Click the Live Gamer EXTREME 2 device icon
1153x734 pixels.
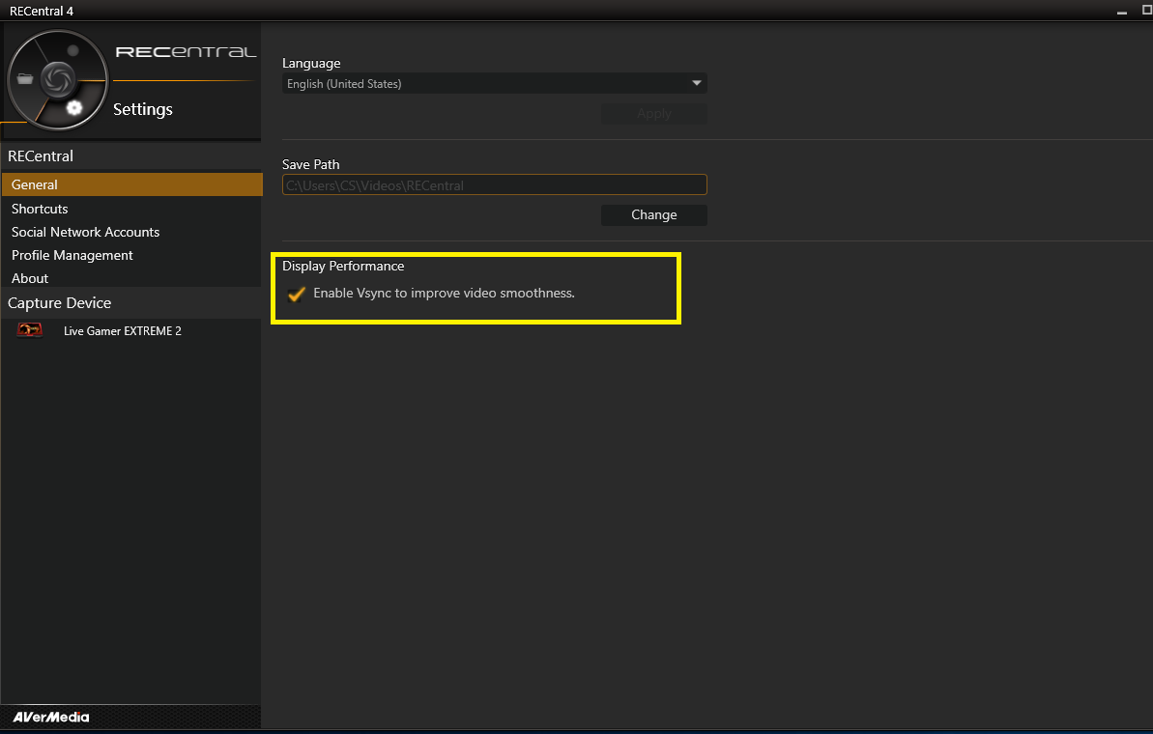30,330
